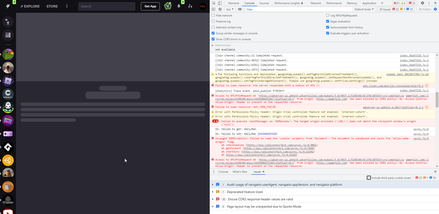Screen dimensions: 439x214
Task: Activate DevTools inspect element picker
Action: (x=214, y=3)
